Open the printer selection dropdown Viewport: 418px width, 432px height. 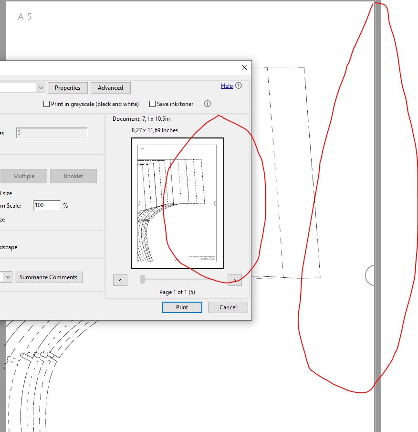[41, 87]
